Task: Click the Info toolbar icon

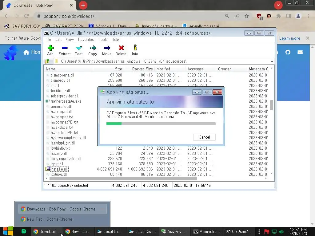Action: (x=135, y=50)
